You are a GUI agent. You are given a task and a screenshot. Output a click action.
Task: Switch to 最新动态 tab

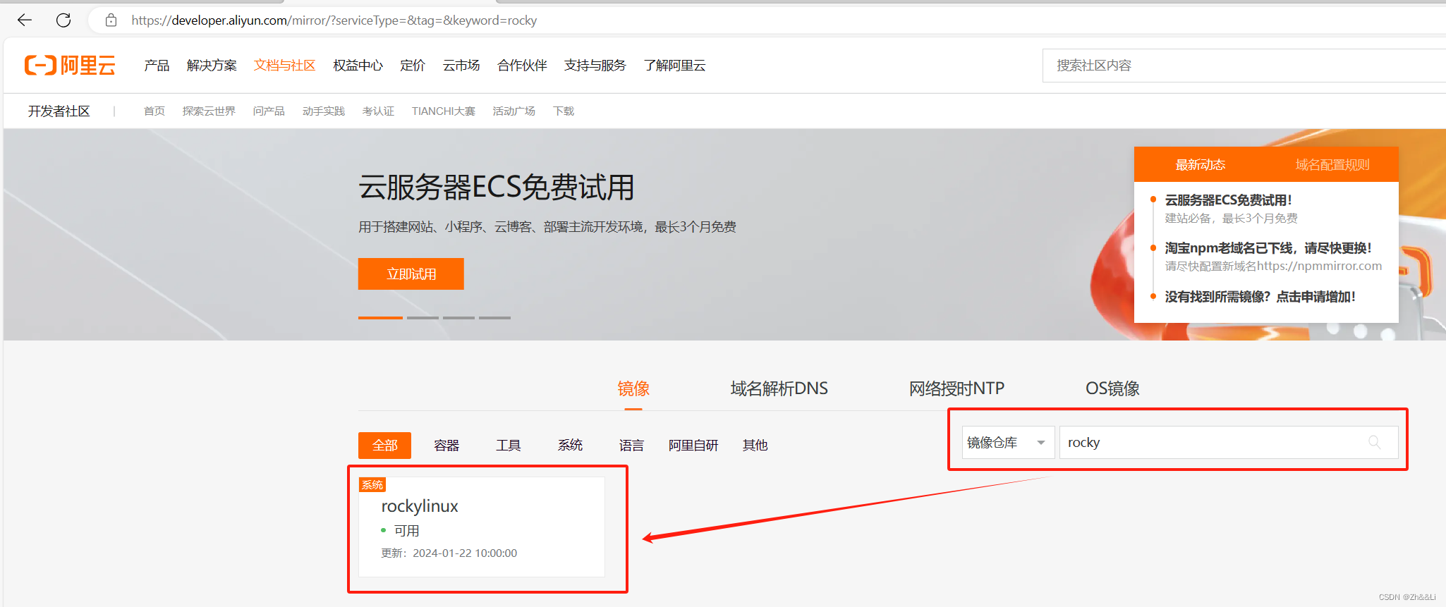point(1201,164)
